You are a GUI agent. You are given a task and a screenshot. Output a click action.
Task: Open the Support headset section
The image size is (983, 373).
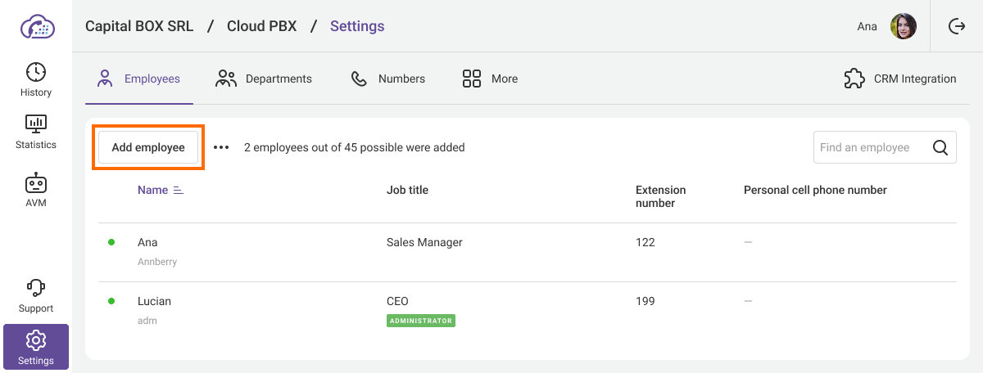pos(36,296)
